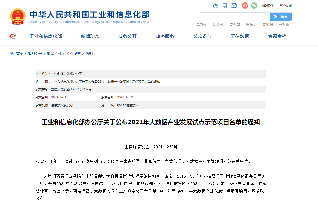This screenshot has width=318, height=204.
Task: Open the 政务服务 navigation menu
Action: click(165, 36)
